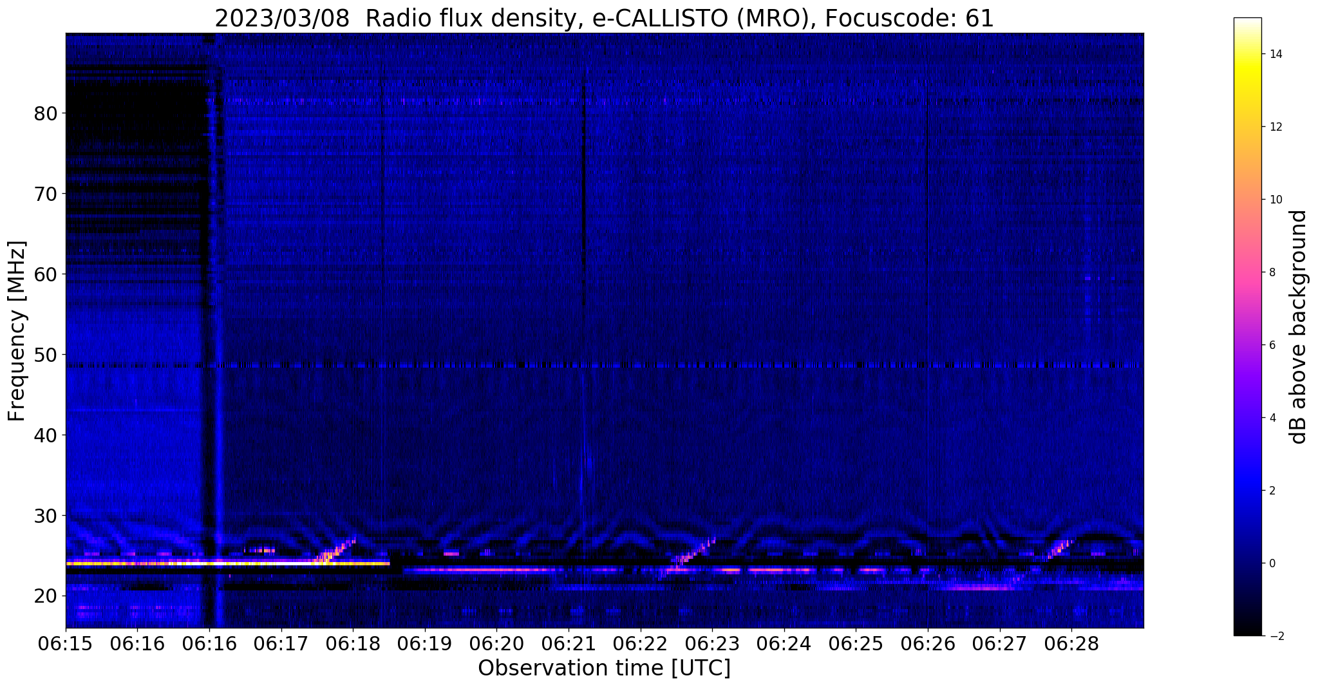Click the 'Observation time [UTC]' x-axis label
1318x687 pixels.
(x=604, y=668)
